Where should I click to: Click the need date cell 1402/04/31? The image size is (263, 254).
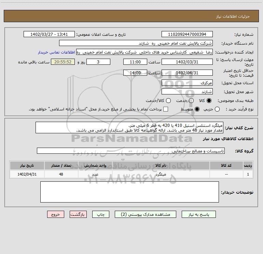[x=27, y=174]
